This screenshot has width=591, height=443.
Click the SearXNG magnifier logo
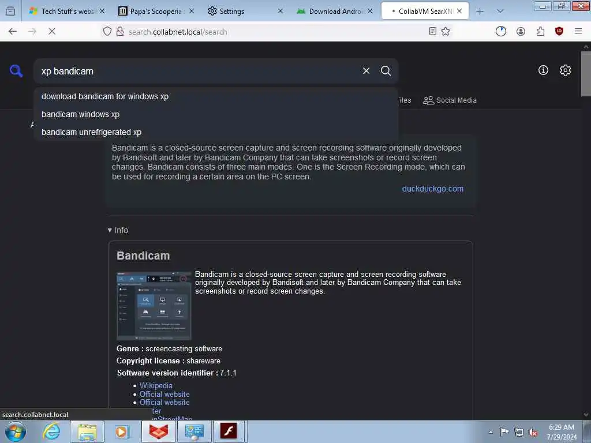[x=16, y=71]
